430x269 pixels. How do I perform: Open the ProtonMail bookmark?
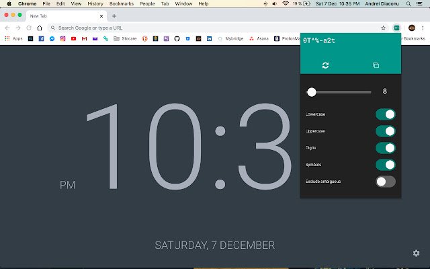click(x=287, y=39)
